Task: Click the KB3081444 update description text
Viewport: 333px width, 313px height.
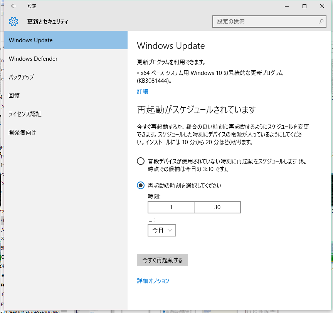Action: coord(210,77)
